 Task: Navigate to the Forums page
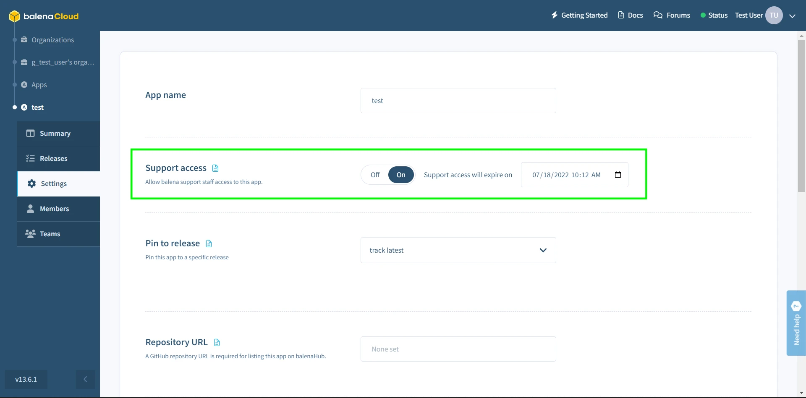point(678,15)
